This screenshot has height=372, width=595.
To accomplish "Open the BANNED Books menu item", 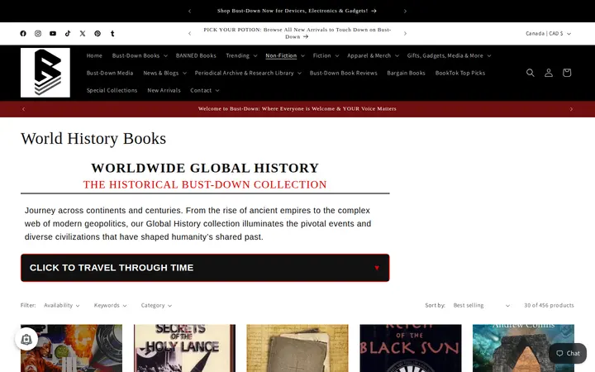I will click(x=196, y=55).
